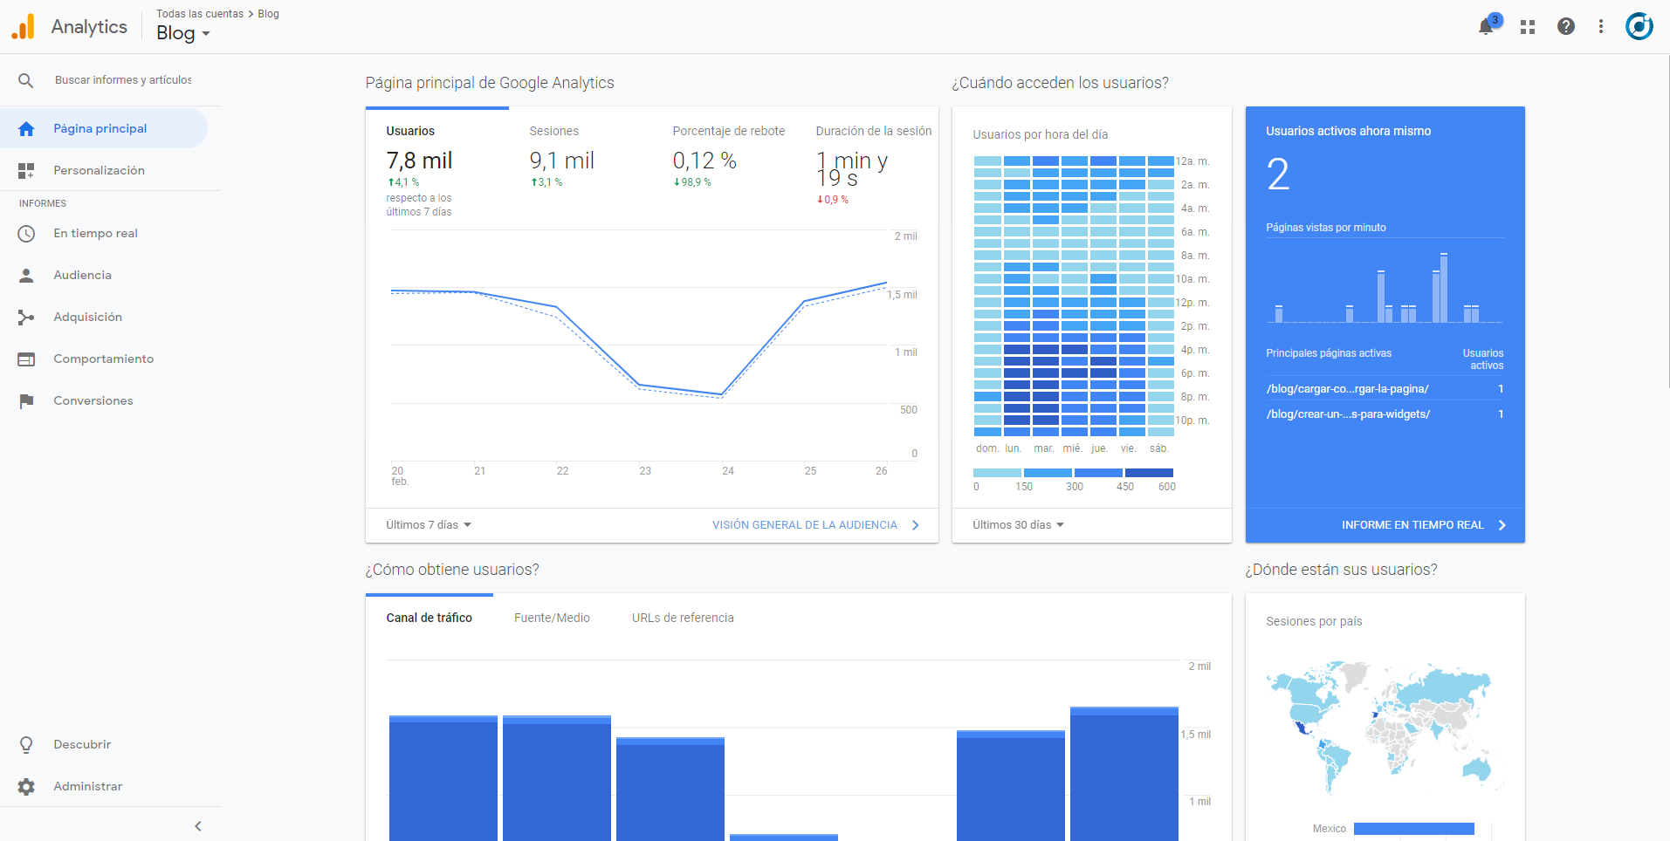
Task: Click the lightbulb icon for Descubrir
Action: [x=26, y=745]
